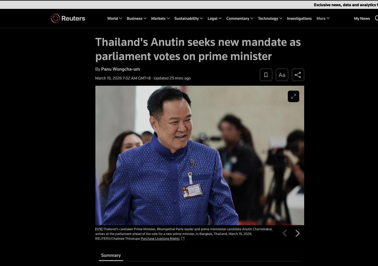The width and height of the screenshot is (378, 266).
Task: Expand the More navigation menu
Action: pos(323,18)
